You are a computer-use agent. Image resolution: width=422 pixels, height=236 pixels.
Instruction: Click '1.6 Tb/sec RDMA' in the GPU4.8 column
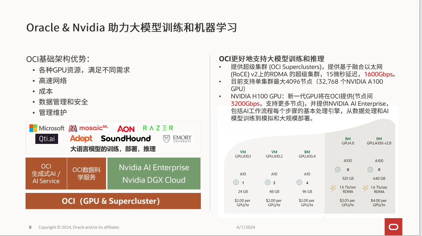point(348,189)
